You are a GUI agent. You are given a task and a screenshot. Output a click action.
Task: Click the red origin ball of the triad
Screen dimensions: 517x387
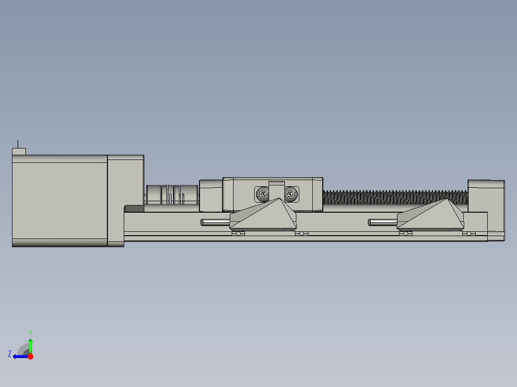pos(30,356)
